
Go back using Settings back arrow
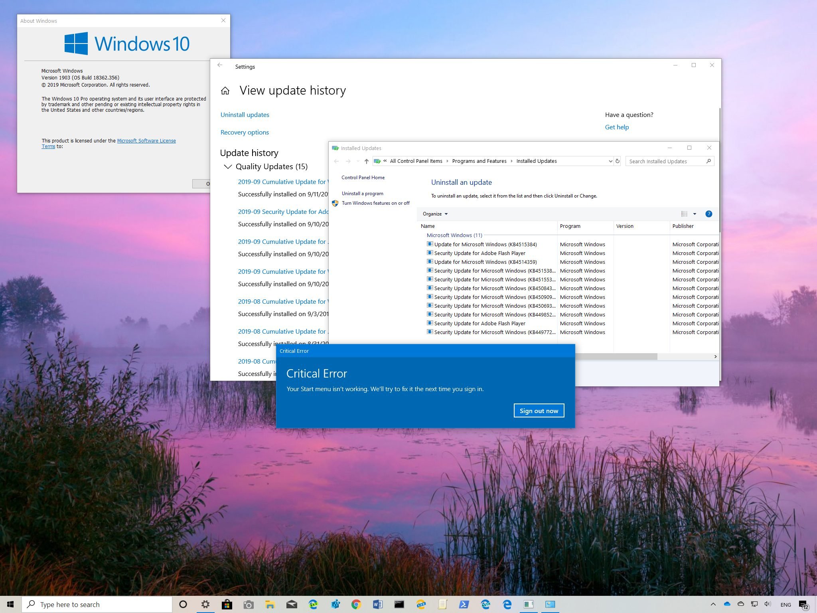(220, 65)
